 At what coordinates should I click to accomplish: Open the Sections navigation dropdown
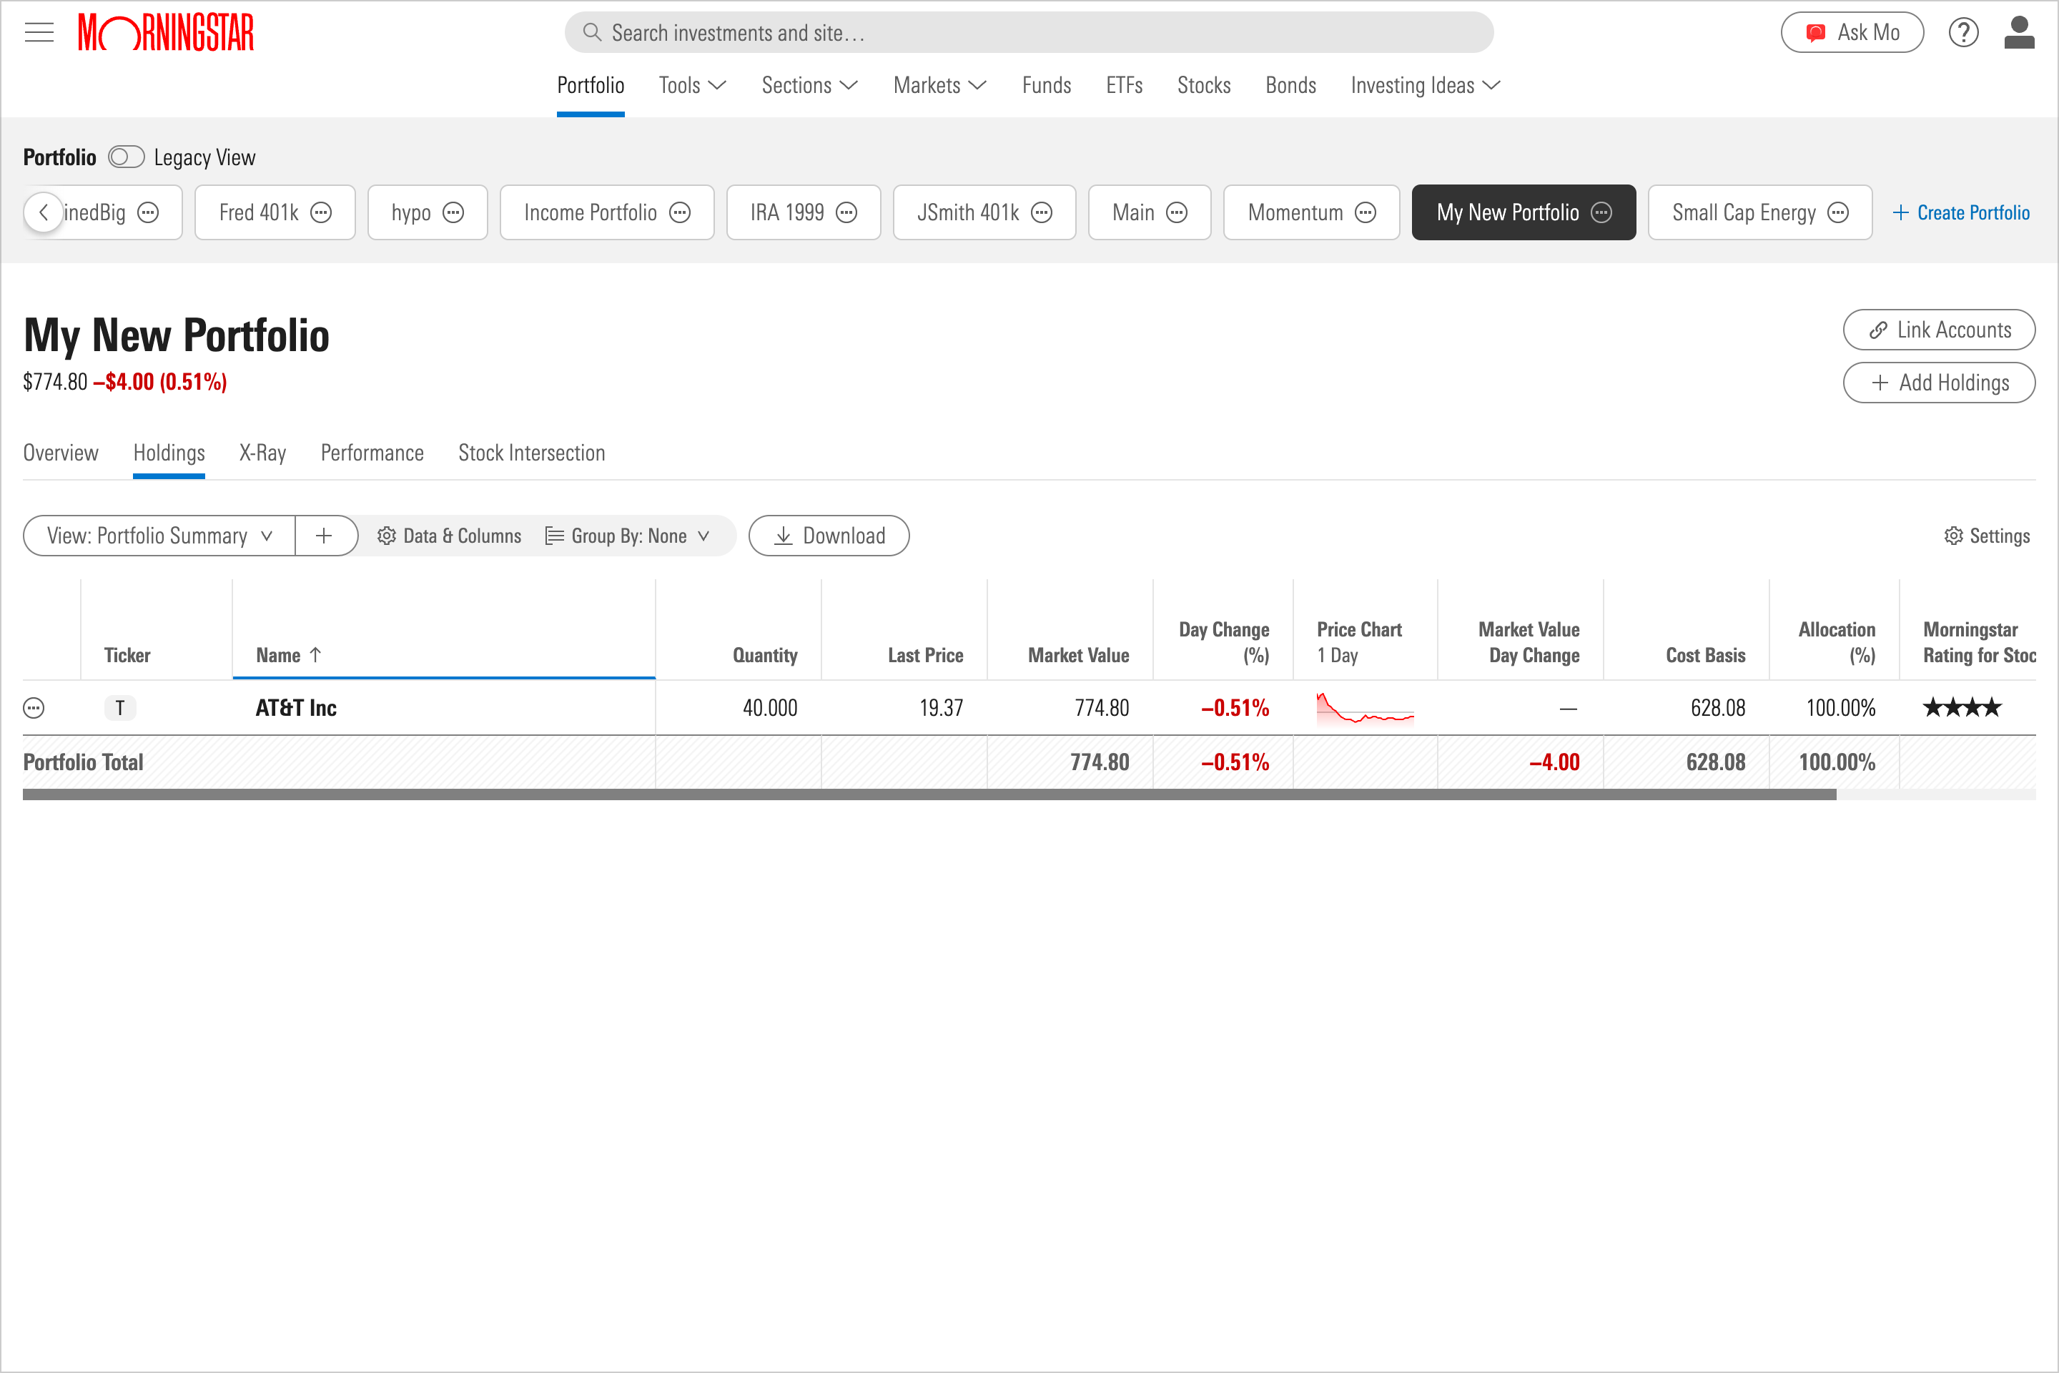click(807, 84)
